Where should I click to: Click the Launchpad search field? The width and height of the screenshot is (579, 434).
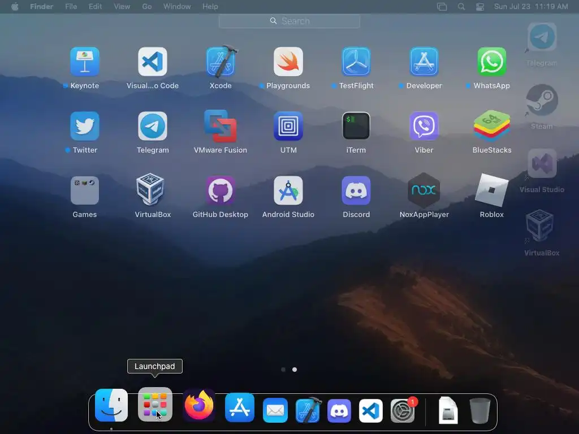pos(289,21)
